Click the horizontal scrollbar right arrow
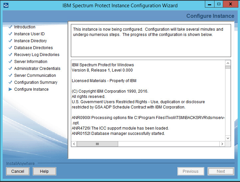Image resolution: width=240 pixels, height=182 pixels. pos(222,144)
